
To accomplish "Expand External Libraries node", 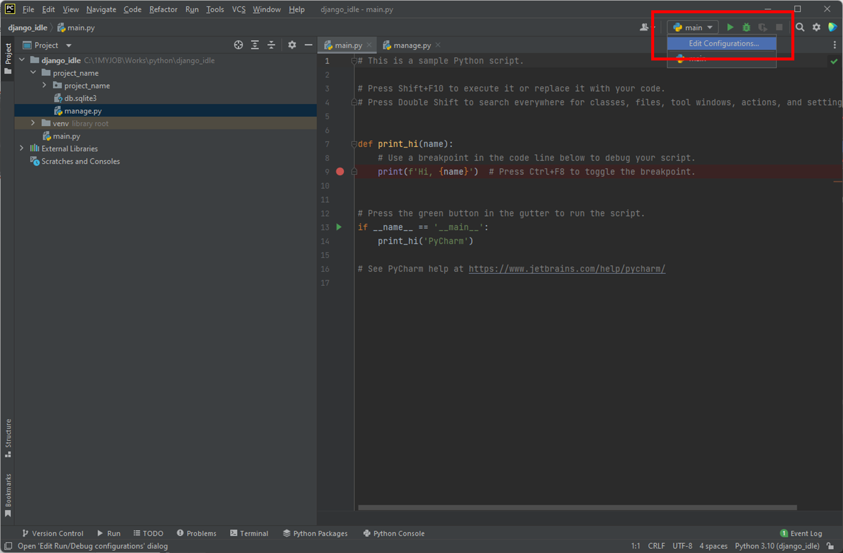I will coord(22,148).
